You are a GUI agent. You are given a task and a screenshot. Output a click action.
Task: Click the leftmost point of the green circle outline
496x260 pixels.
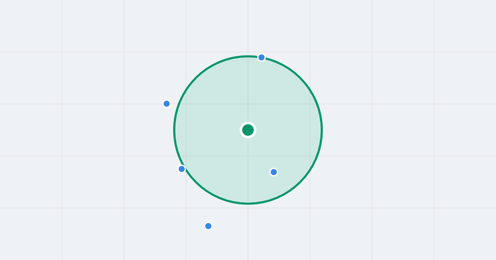pos(174,130)
